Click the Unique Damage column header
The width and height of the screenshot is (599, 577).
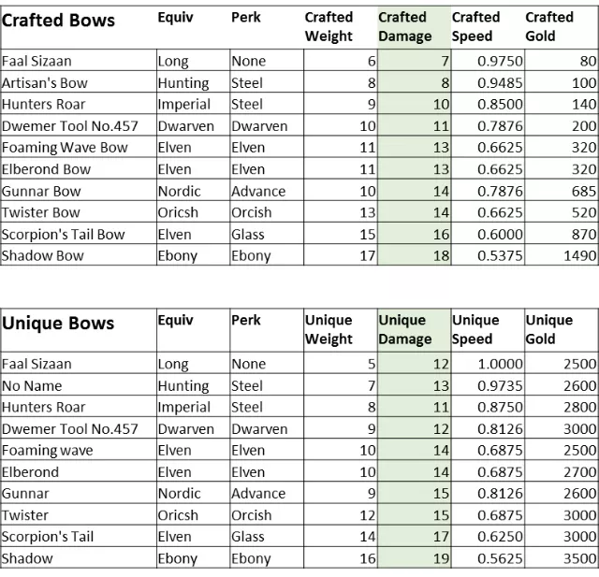pyautogui.click(x=414, y=330)
